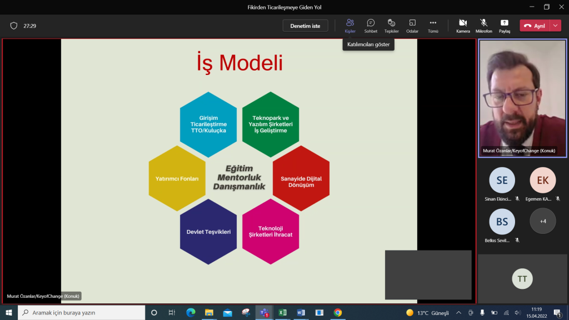Image resolution: width=569 pixels, height=320 pixels.
Task: Expand the arrow next to Ayrıl
Action: 556,26
